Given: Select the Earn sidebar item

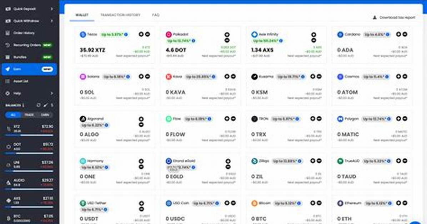Looking at the screenshot, I should coord(29,69).
